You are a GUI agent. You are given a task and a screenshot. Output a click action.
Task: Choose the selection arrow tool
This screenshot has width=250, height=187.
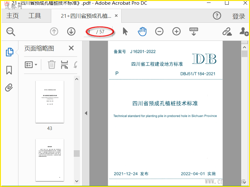pyautogui.click(x=125, y=31)
